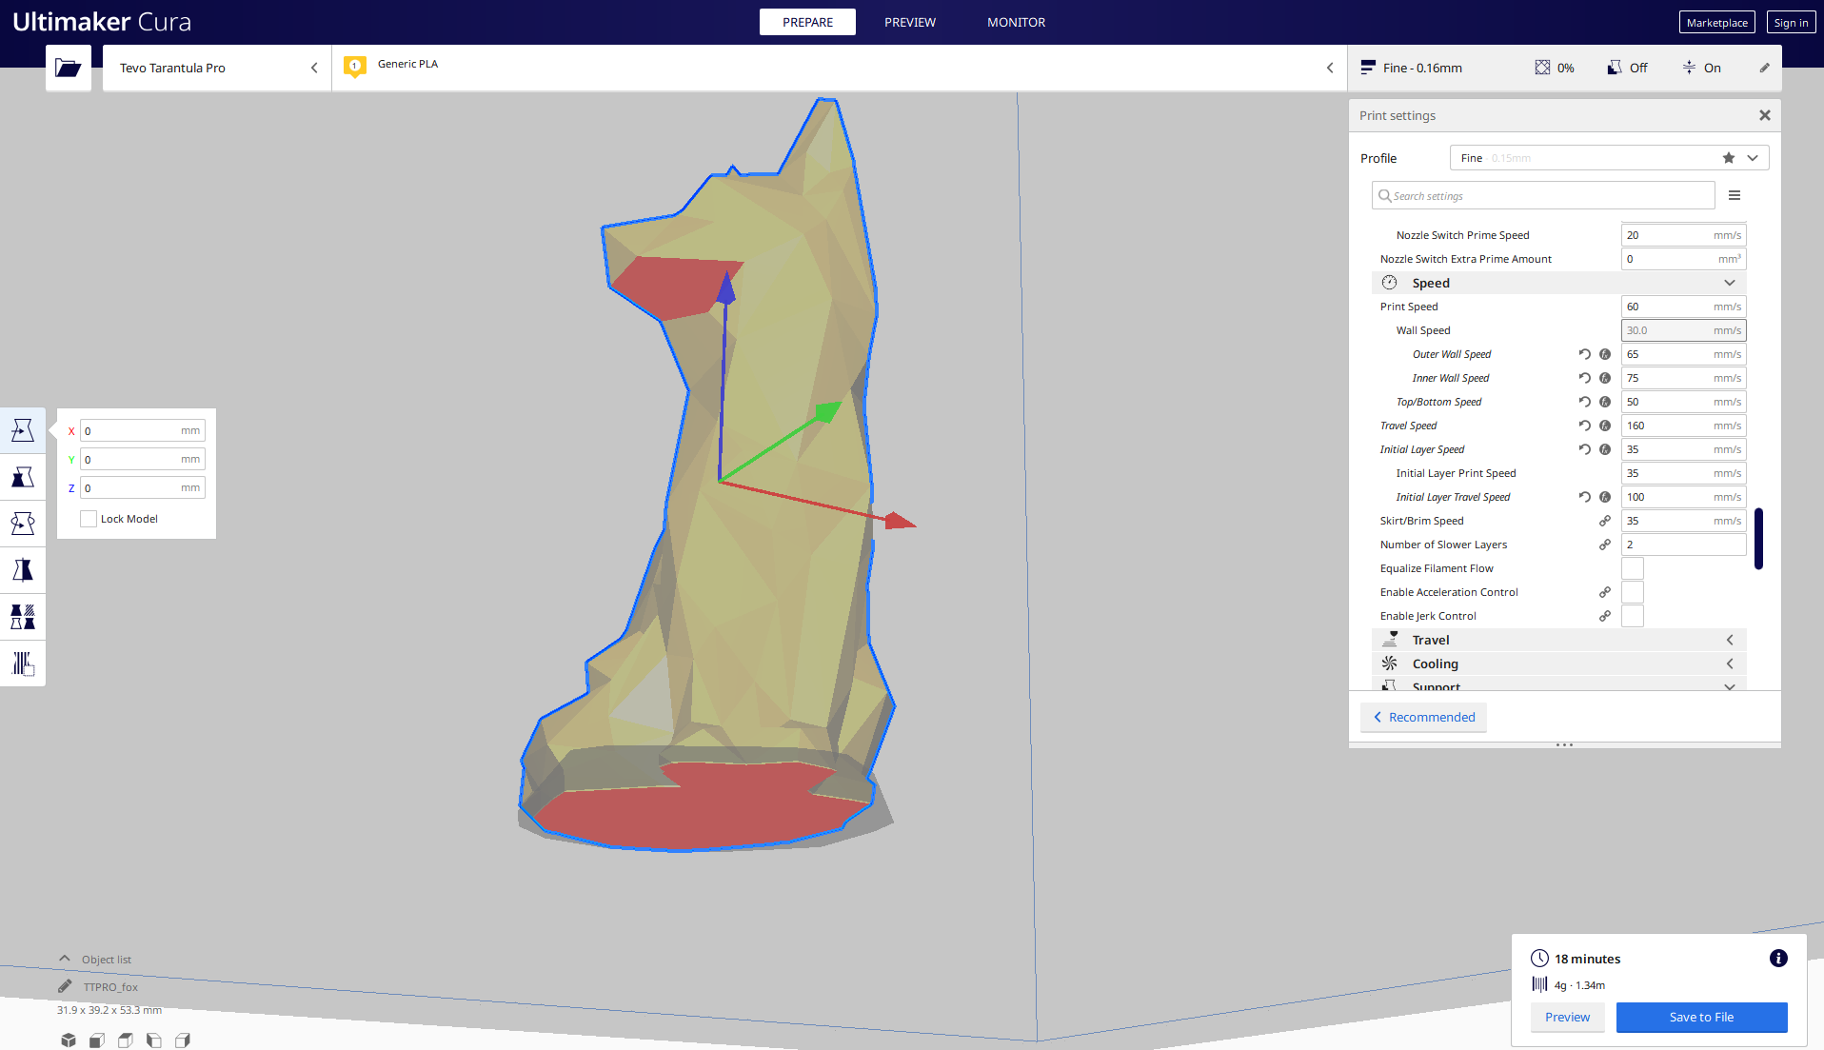Open the settings visibility hamburger menu
Image resolution: width=1824 pixels, height=1050 pixels.
(1735, 195)
